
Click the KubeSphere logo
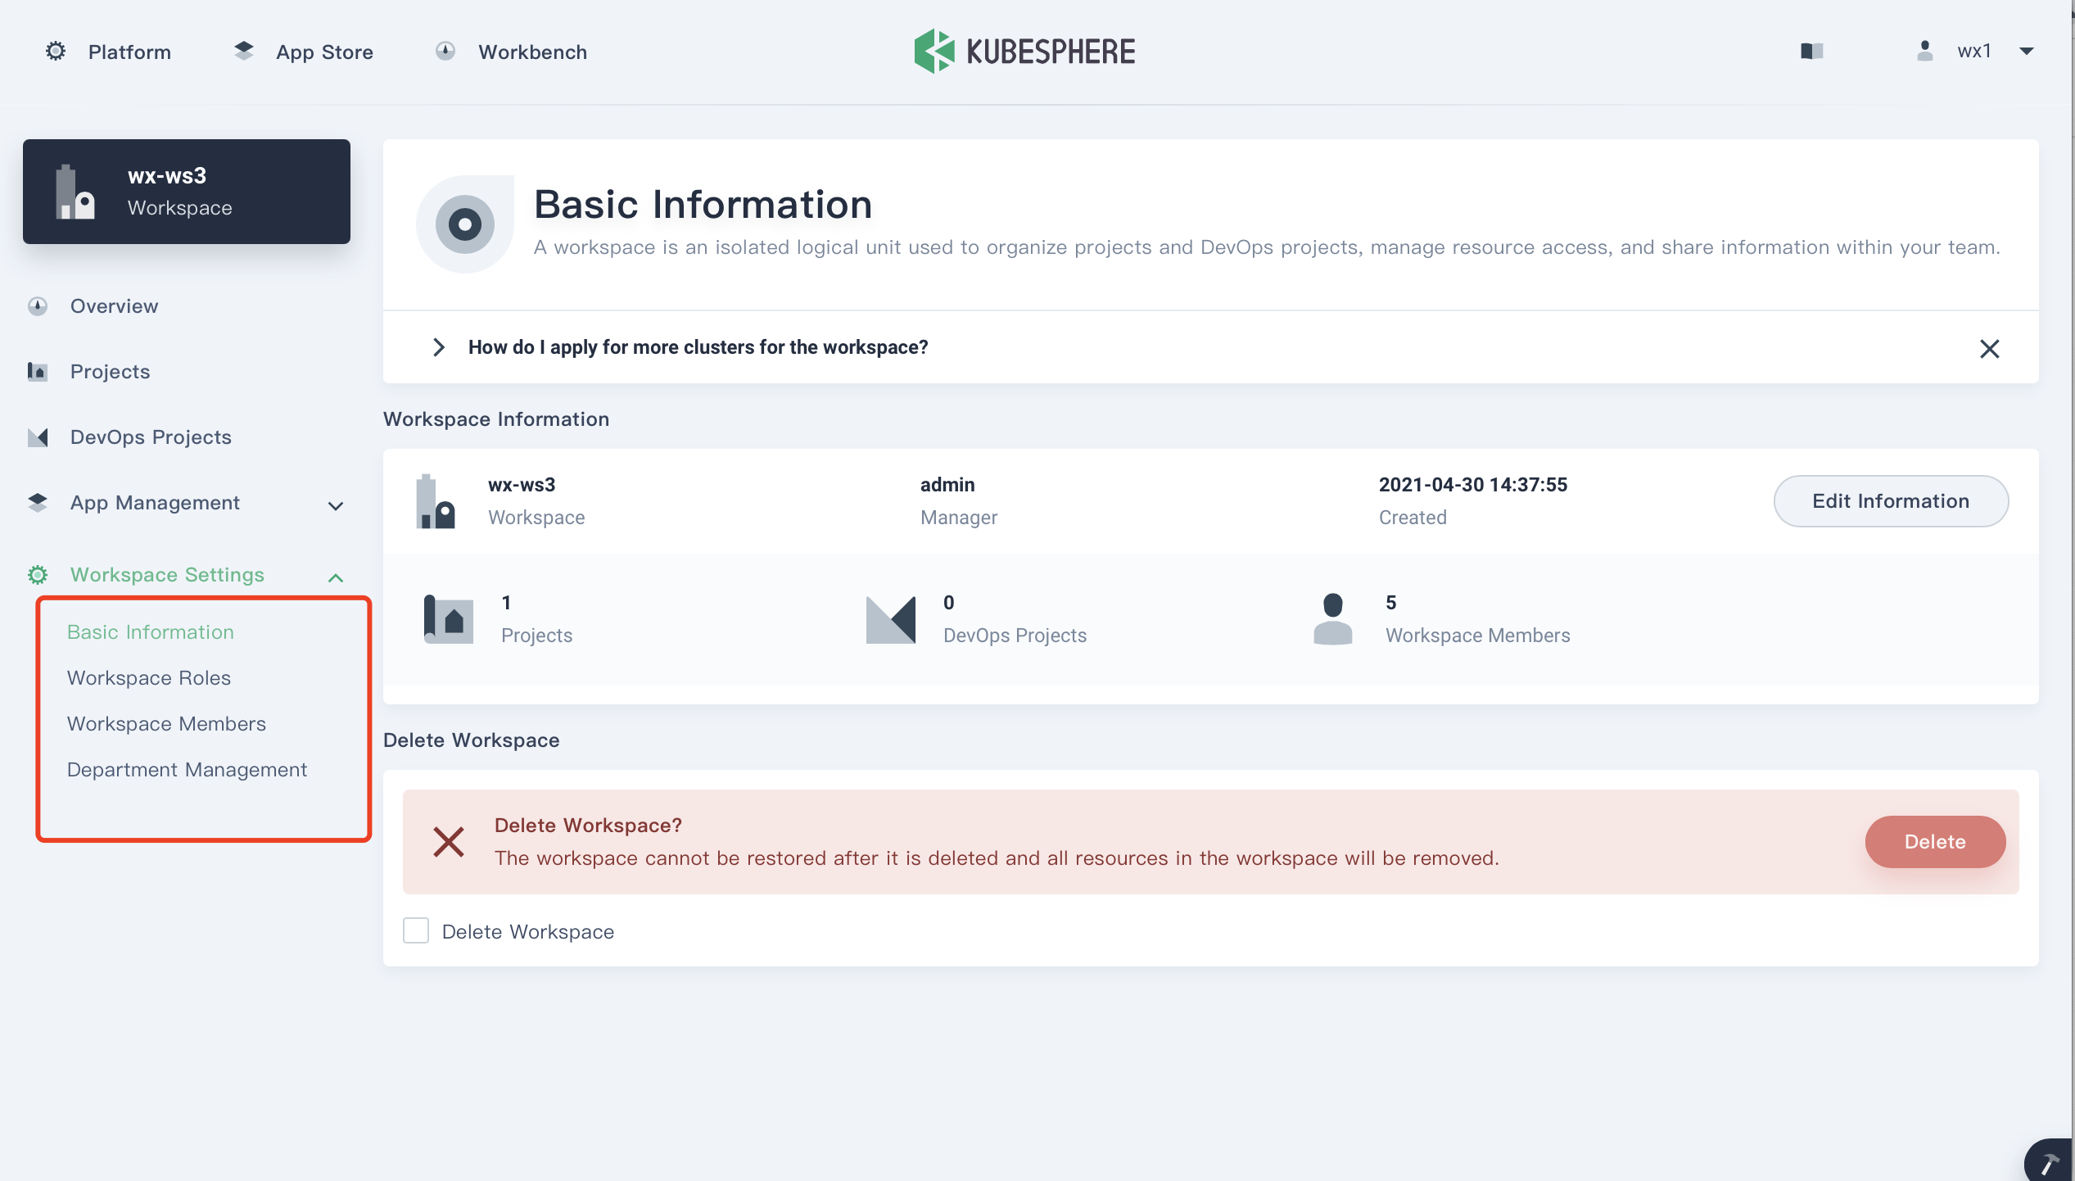tap(1024, 52)
